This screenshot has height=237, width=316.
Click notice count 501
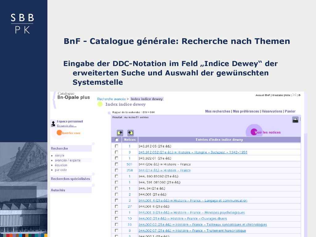130,164
